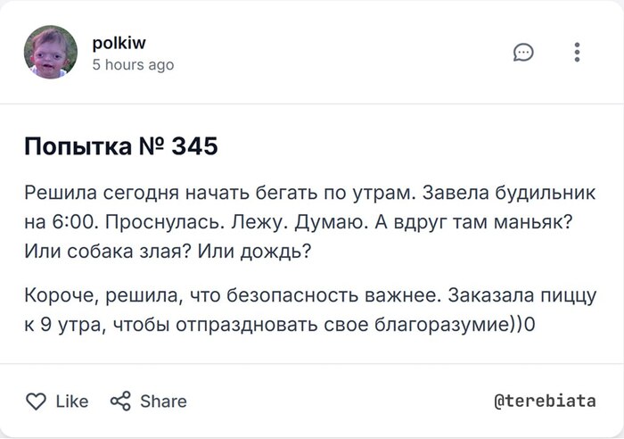Click the line "Или собака злая? Или дождь?"
Screen dimensions: 624x439
tap(168, 252)
